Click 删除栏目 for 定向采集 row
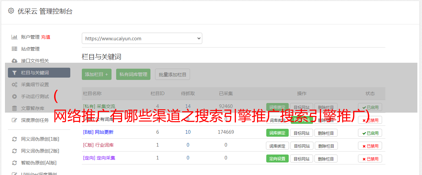The height and width of the screenshot is (175, 422). click(326, 158)
